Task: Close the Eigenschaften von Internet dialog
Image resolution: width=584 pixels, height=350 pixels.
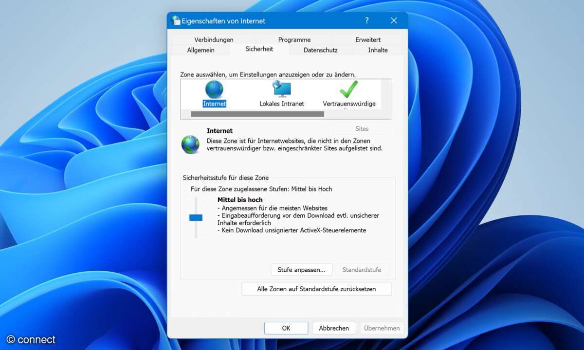Action: (x=394, y=20)
